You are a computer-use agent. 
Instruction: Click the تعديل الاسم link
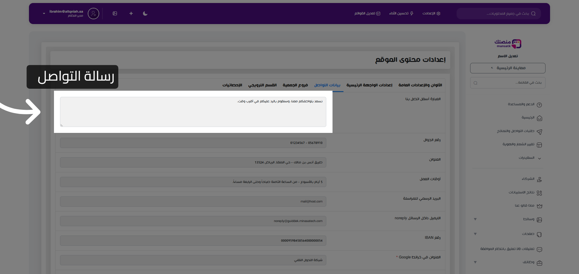(508, 56)
